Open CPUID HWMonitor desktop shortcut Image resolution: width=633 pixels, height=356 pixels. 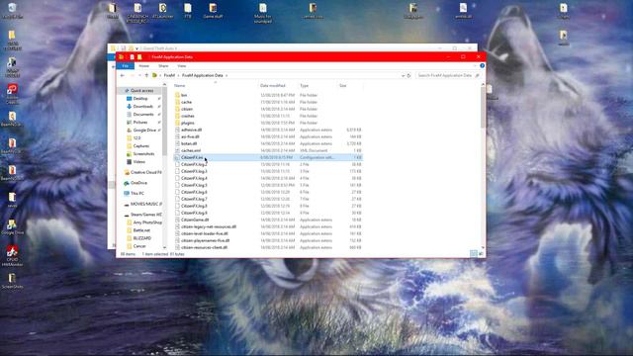[12, 256]
